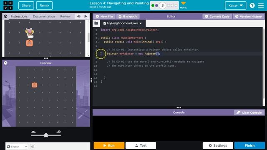Open the hamburger menu icon
The width and height of the screenshot is (267, 150).
pos(261,5)
